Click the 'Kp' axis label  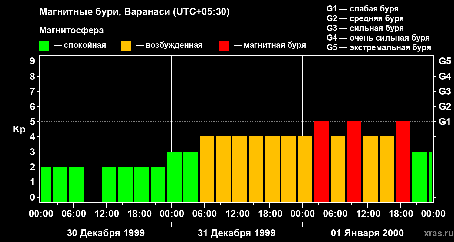click(x=19, y=129)
